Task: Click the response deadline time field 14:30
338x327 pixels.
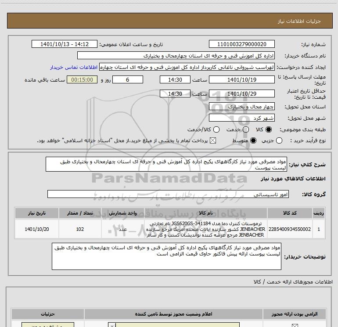Action: click(175, 79)
